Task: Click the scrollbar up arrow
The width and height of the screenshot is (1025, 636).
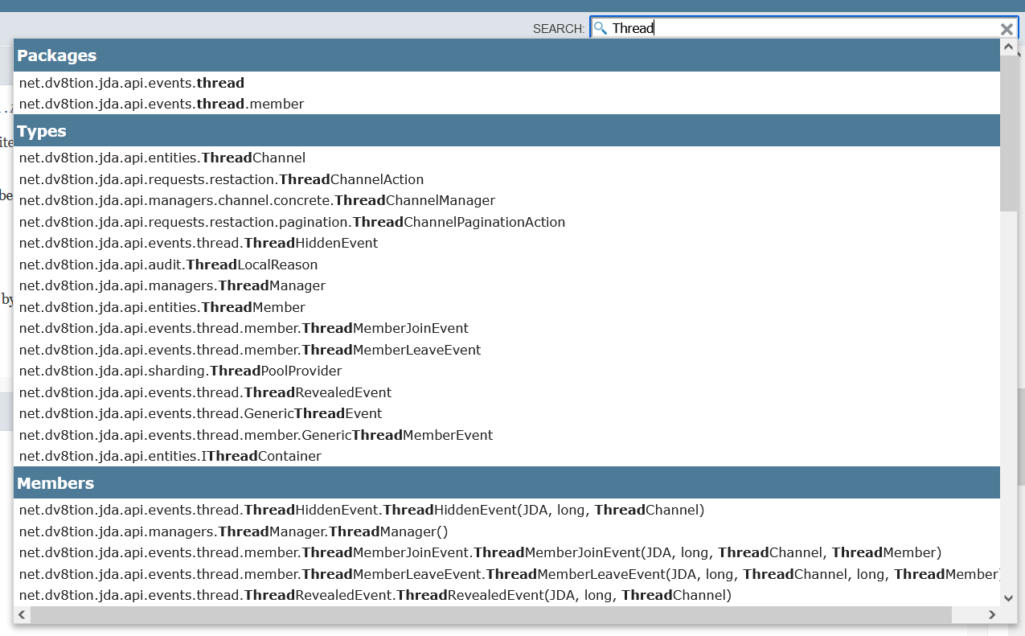Action: pos(1009,46)
